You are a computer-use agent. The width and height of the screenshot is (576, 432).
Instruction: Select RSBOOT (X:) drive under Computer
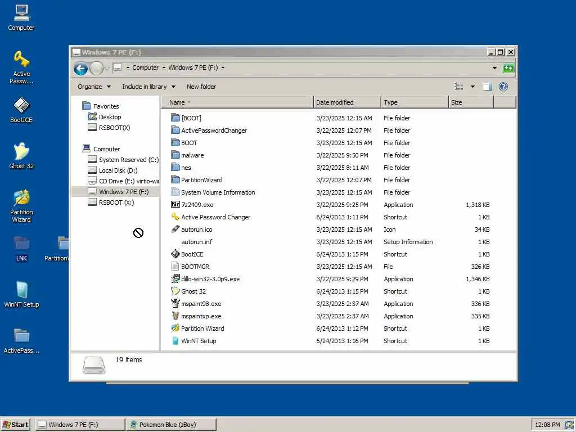111,202
